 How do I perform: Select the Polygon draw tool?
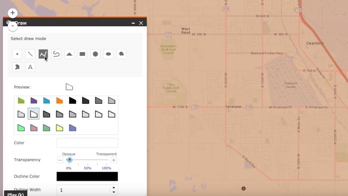[121, 54]
